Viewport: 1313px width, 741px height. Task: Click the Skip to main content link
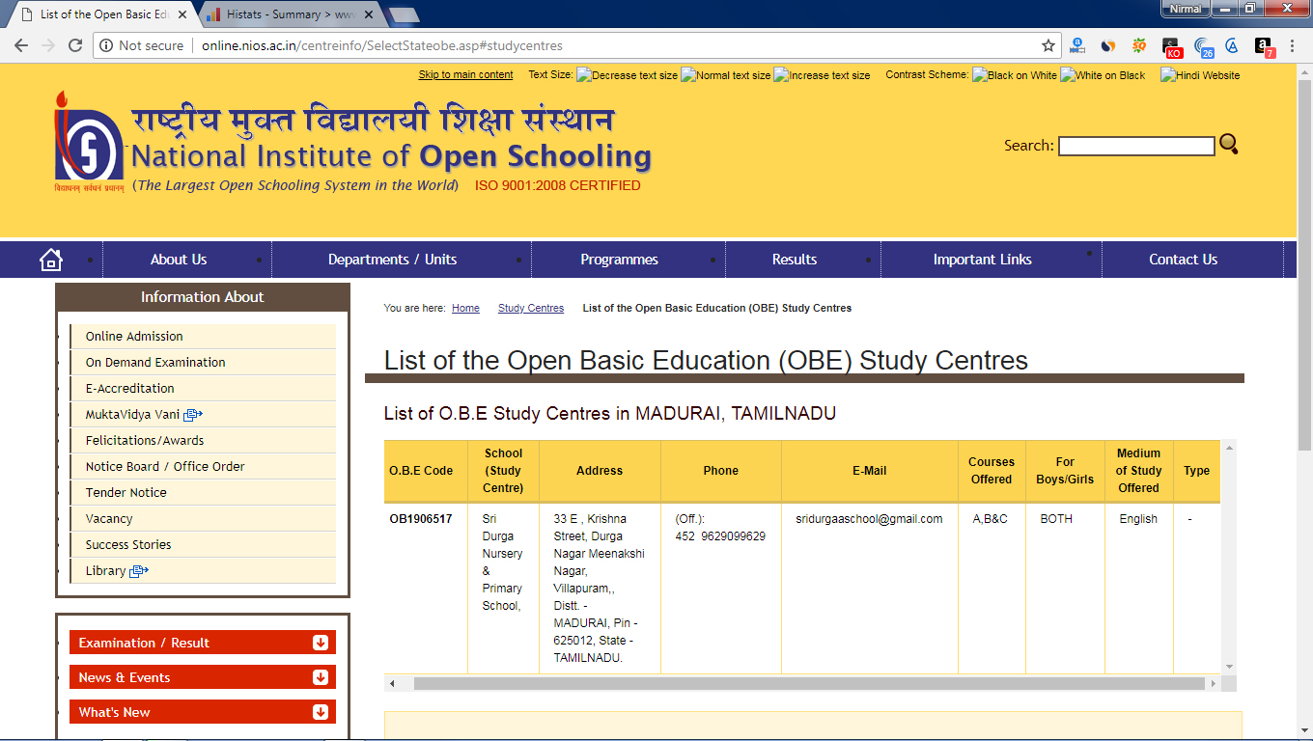tap(465, 75)
